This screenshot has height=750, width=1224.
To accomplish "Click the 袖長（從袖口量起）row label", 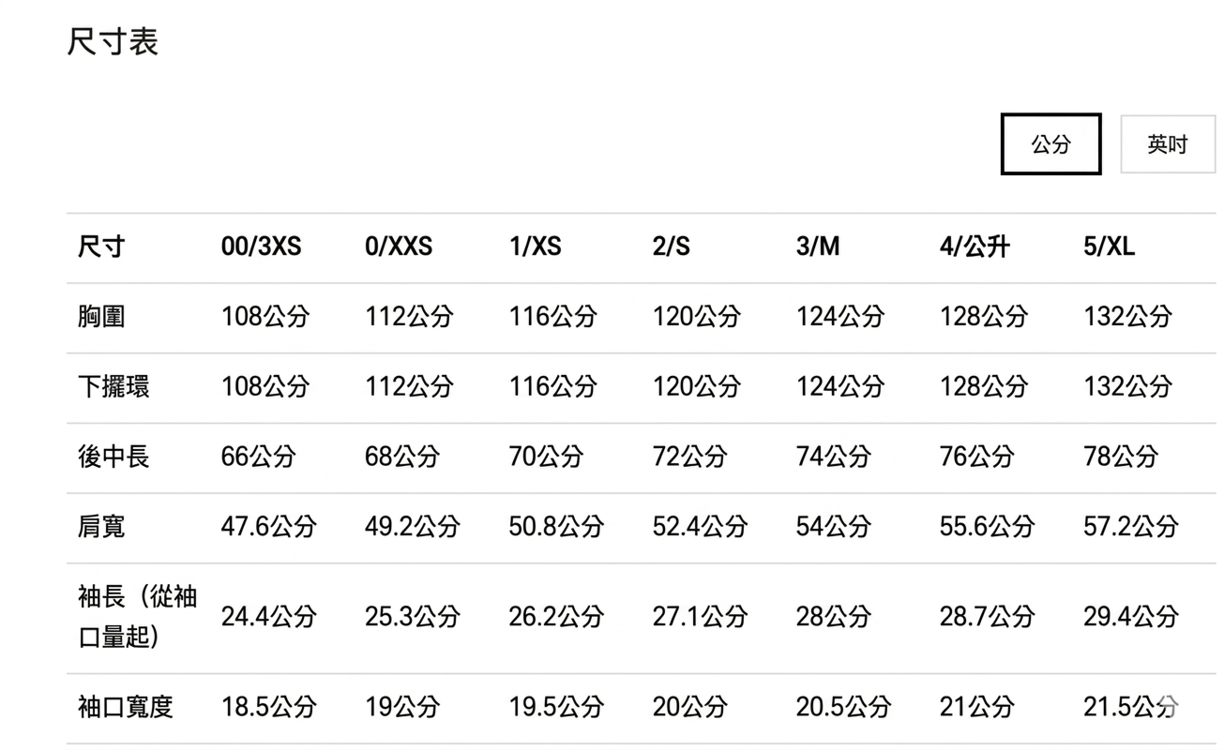I will click(137, 617).
